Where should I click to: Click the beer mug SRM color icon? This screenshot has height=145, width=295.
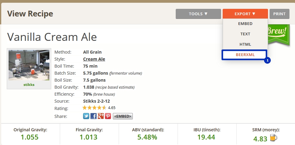[x=273, y=138]
